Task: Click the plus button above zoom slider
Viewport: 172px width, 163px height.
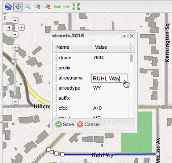Action: (x=15, y=47)
